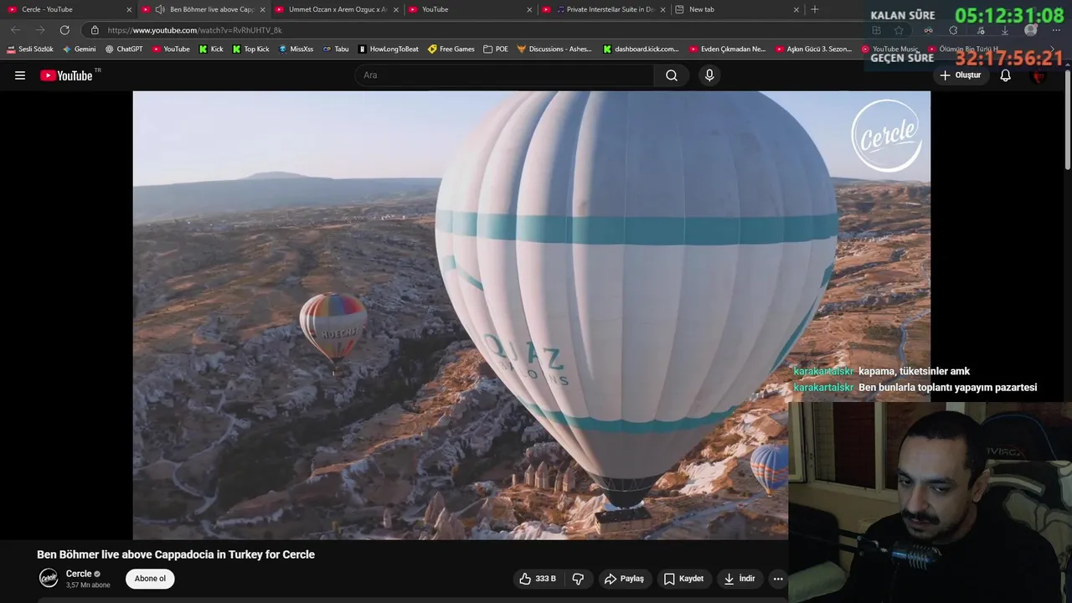This screenshot has height=603, width=1072.
Task: Open the dashboard.kick.com bookmark
Action: [x=641, y=49]
